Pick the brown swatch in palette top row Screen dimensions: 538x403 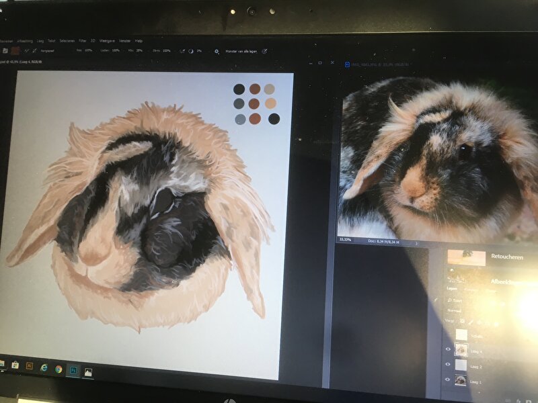(x=255, y=89)
